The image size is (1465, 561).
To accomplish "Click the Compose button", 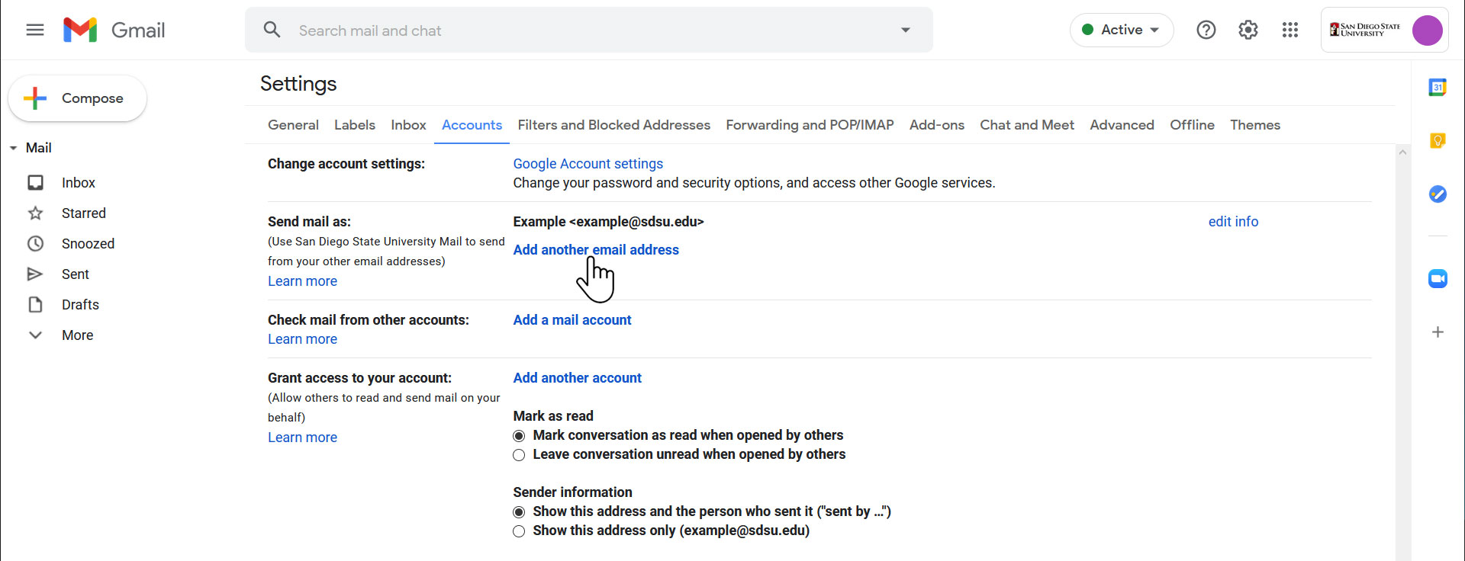I will (77, 98).
